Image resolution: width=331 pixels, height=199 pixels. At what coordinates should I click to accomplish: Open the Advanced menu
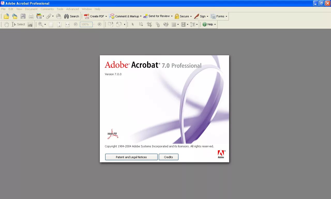(x=72, y=9)
